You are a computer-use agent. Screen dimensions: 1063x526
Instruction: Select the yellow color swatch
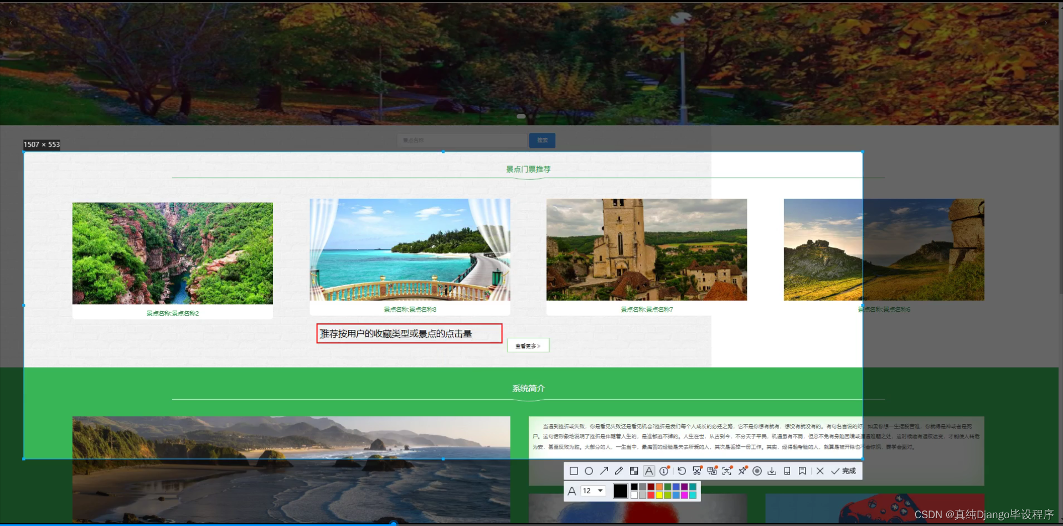pyautogui.click(x=659, y=494)
